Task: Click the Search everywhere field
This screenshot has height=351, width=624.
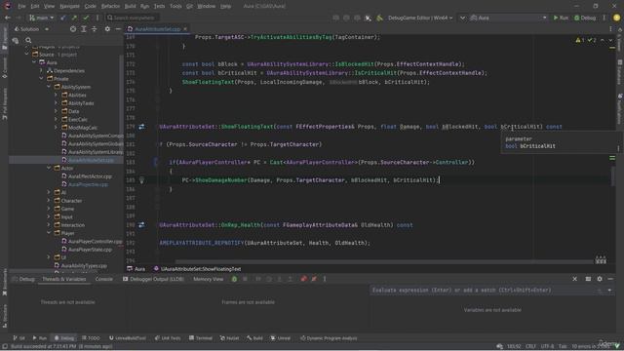Action: (x=133, y=18)
